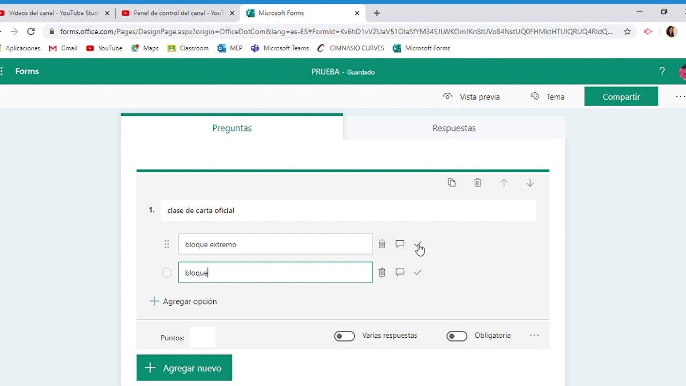Open the red extension icon in Chrome toolbar
The height and width of the screenshot is (386, 686).
[648, 32]
